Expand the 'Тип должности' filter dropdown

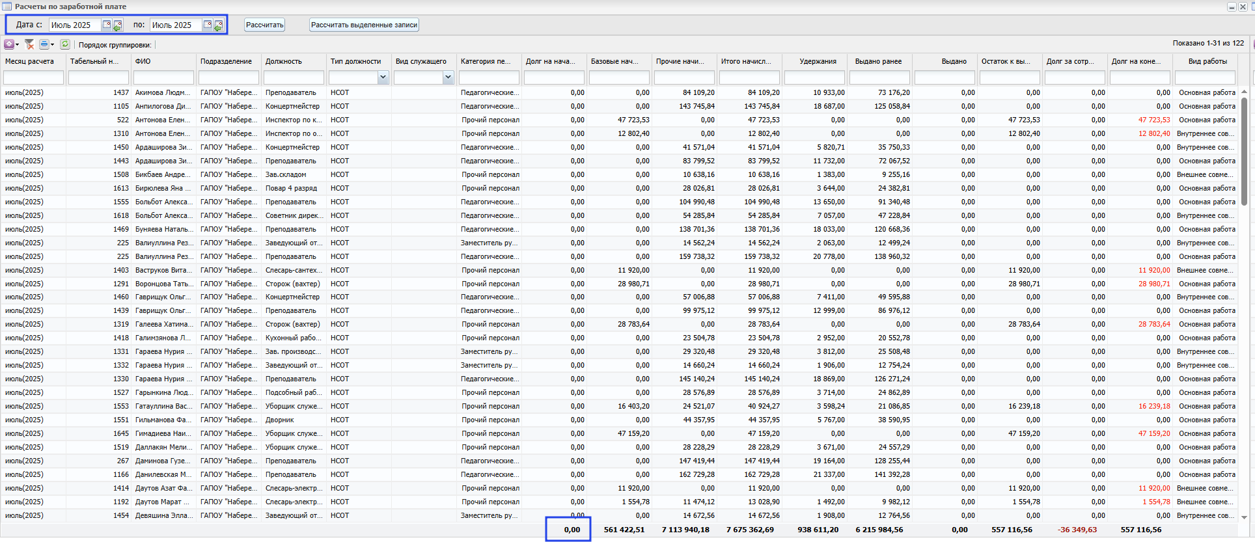(x=383, y=77)
